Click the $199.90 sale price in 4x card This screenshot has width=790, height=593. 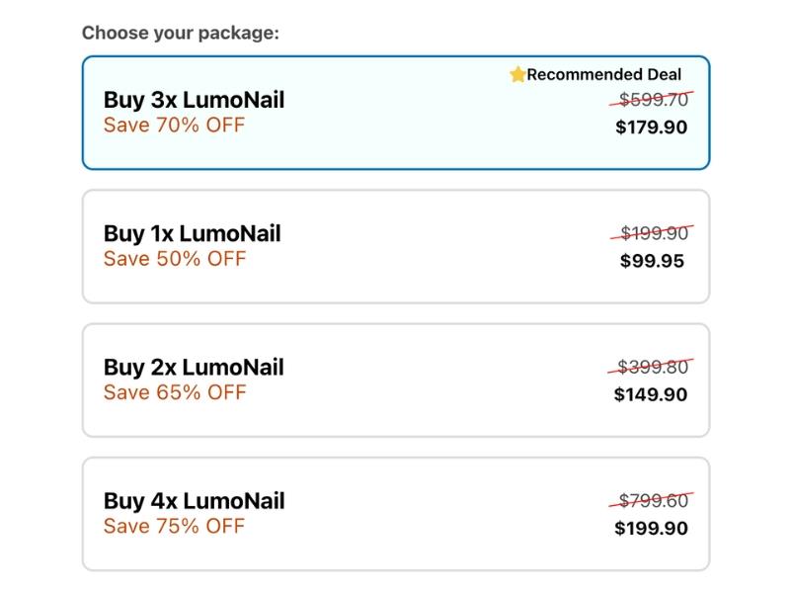(652, 528)
